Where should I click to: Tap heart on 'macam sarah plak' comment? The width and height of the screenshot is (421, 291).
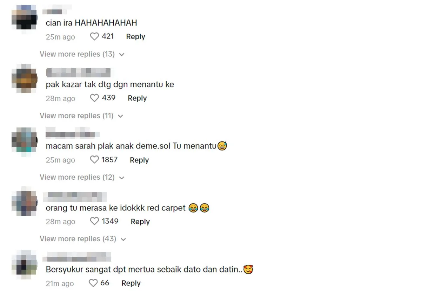coord(94,160)
